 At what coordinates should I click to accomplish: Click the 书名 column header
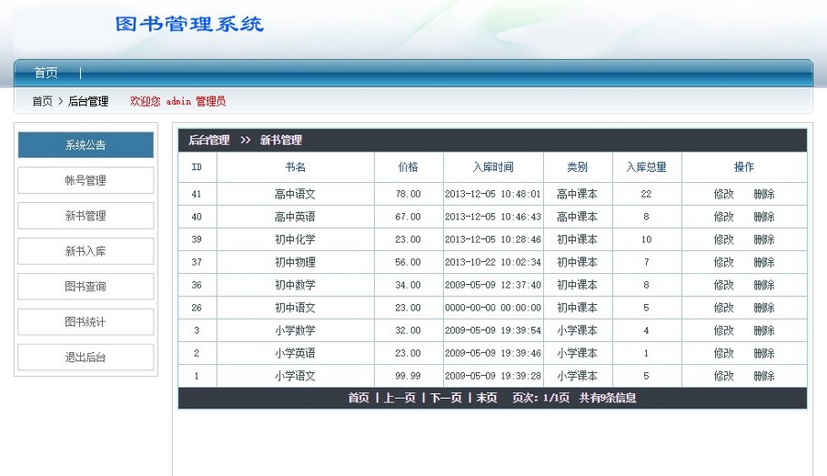click(x=295, y=167)
